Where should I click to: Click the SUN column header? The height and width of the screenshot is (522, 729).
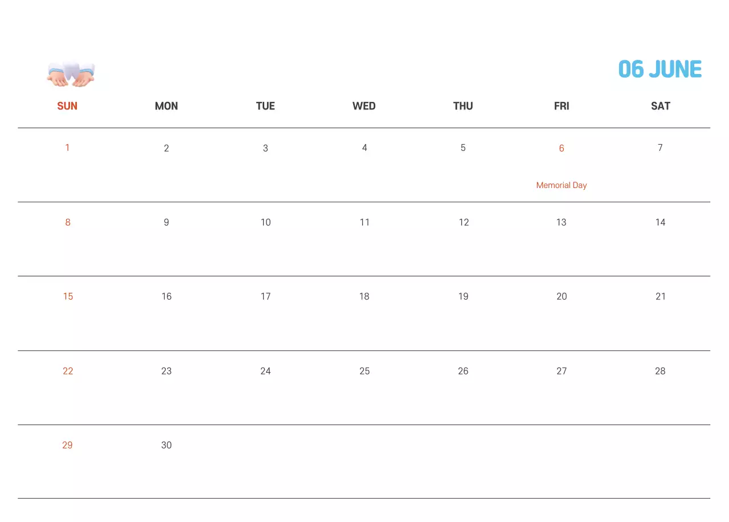click(67, 106)
